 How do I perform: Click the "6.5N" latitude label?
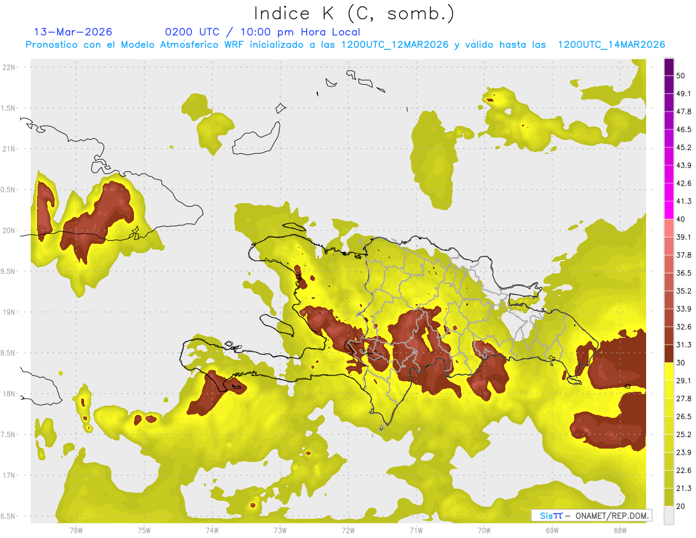pyautogui.click(x=9, y=516)
